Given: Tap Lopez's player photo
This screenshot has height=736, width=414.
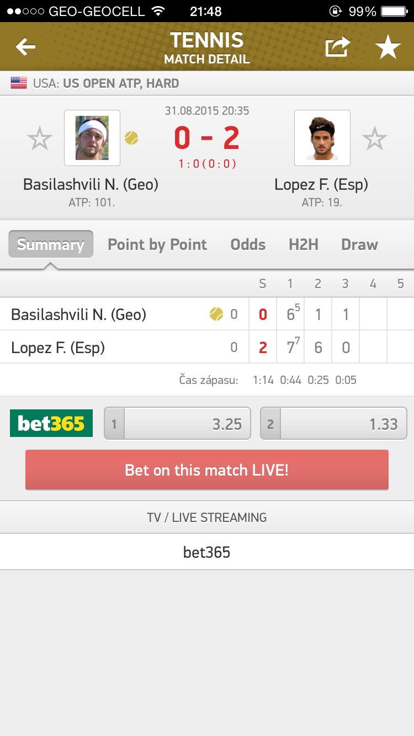Looking at the screenshot, I should pos(322,138).
